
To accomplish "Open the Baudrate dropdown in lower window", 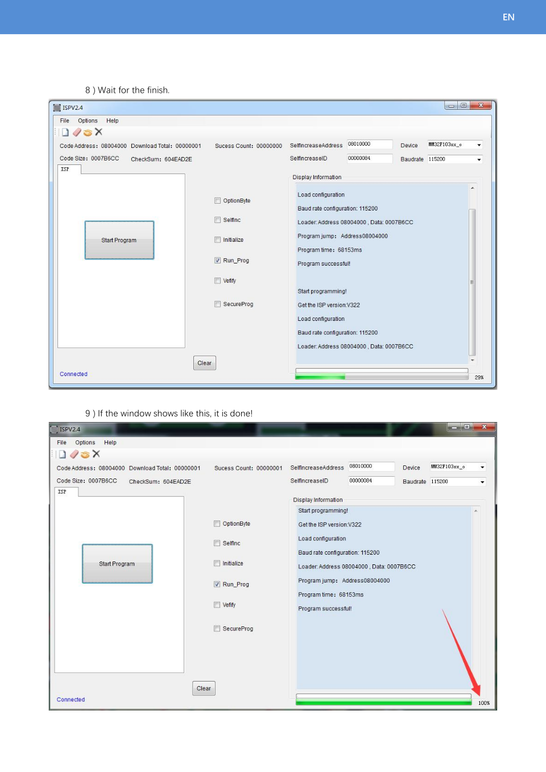I will point(482,482).
